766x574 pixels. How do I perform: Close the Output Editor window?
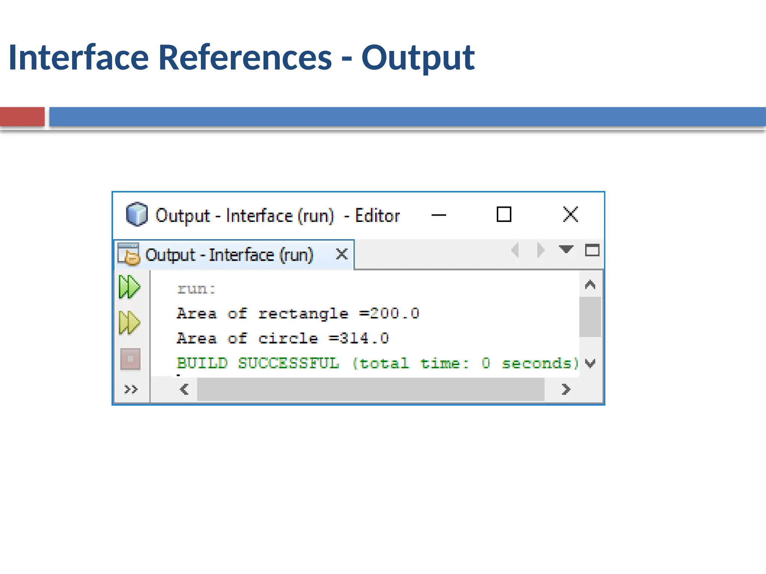570,215
